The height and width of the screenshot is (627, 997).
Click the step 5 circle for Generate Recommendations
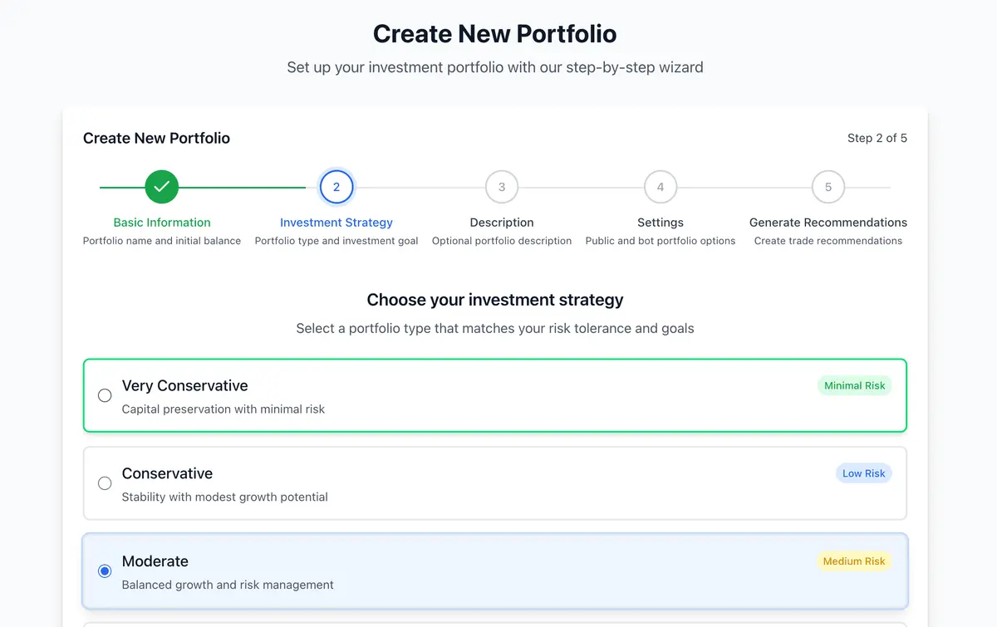click(828, 186)
